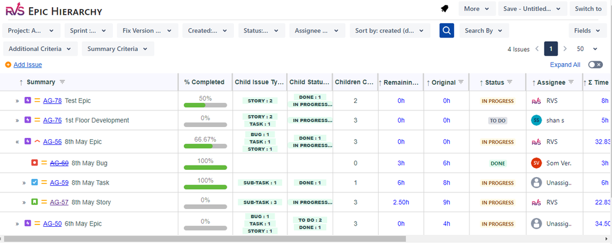This screenshot has height=244, width=612.
Task: Open the Fields menu
Action: pyautogui.click(x=587, y=31)
